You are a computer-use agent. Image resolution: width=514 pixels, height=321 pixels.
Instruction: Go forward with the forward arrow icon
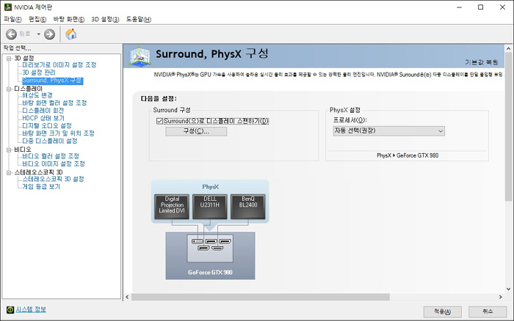click(x=49, y=34)
